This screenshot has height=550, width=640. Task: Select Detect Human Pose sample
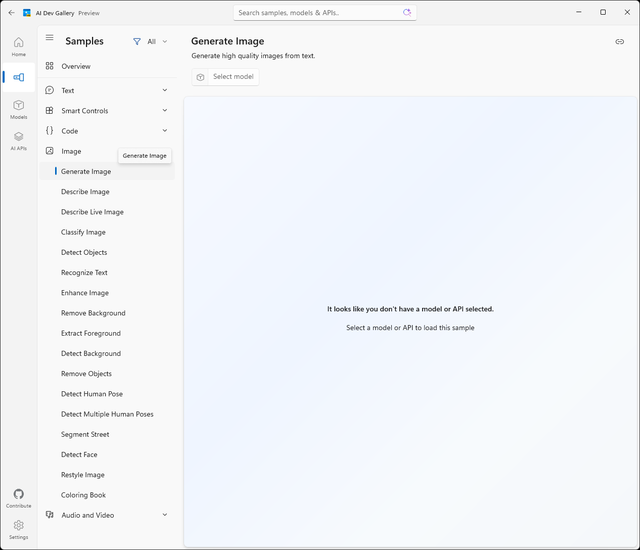[107, 394]
